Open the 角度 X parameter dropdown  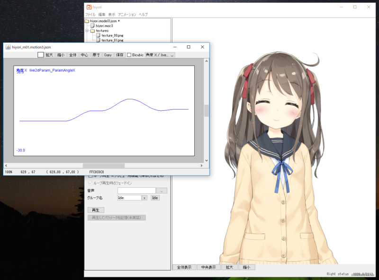(160, 55)
